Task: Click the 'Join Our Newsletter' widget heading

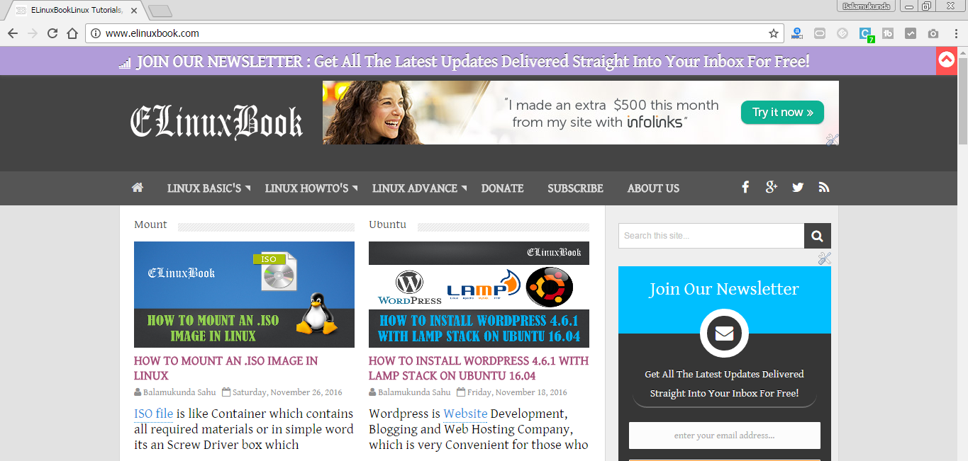Action: point(724,289)
